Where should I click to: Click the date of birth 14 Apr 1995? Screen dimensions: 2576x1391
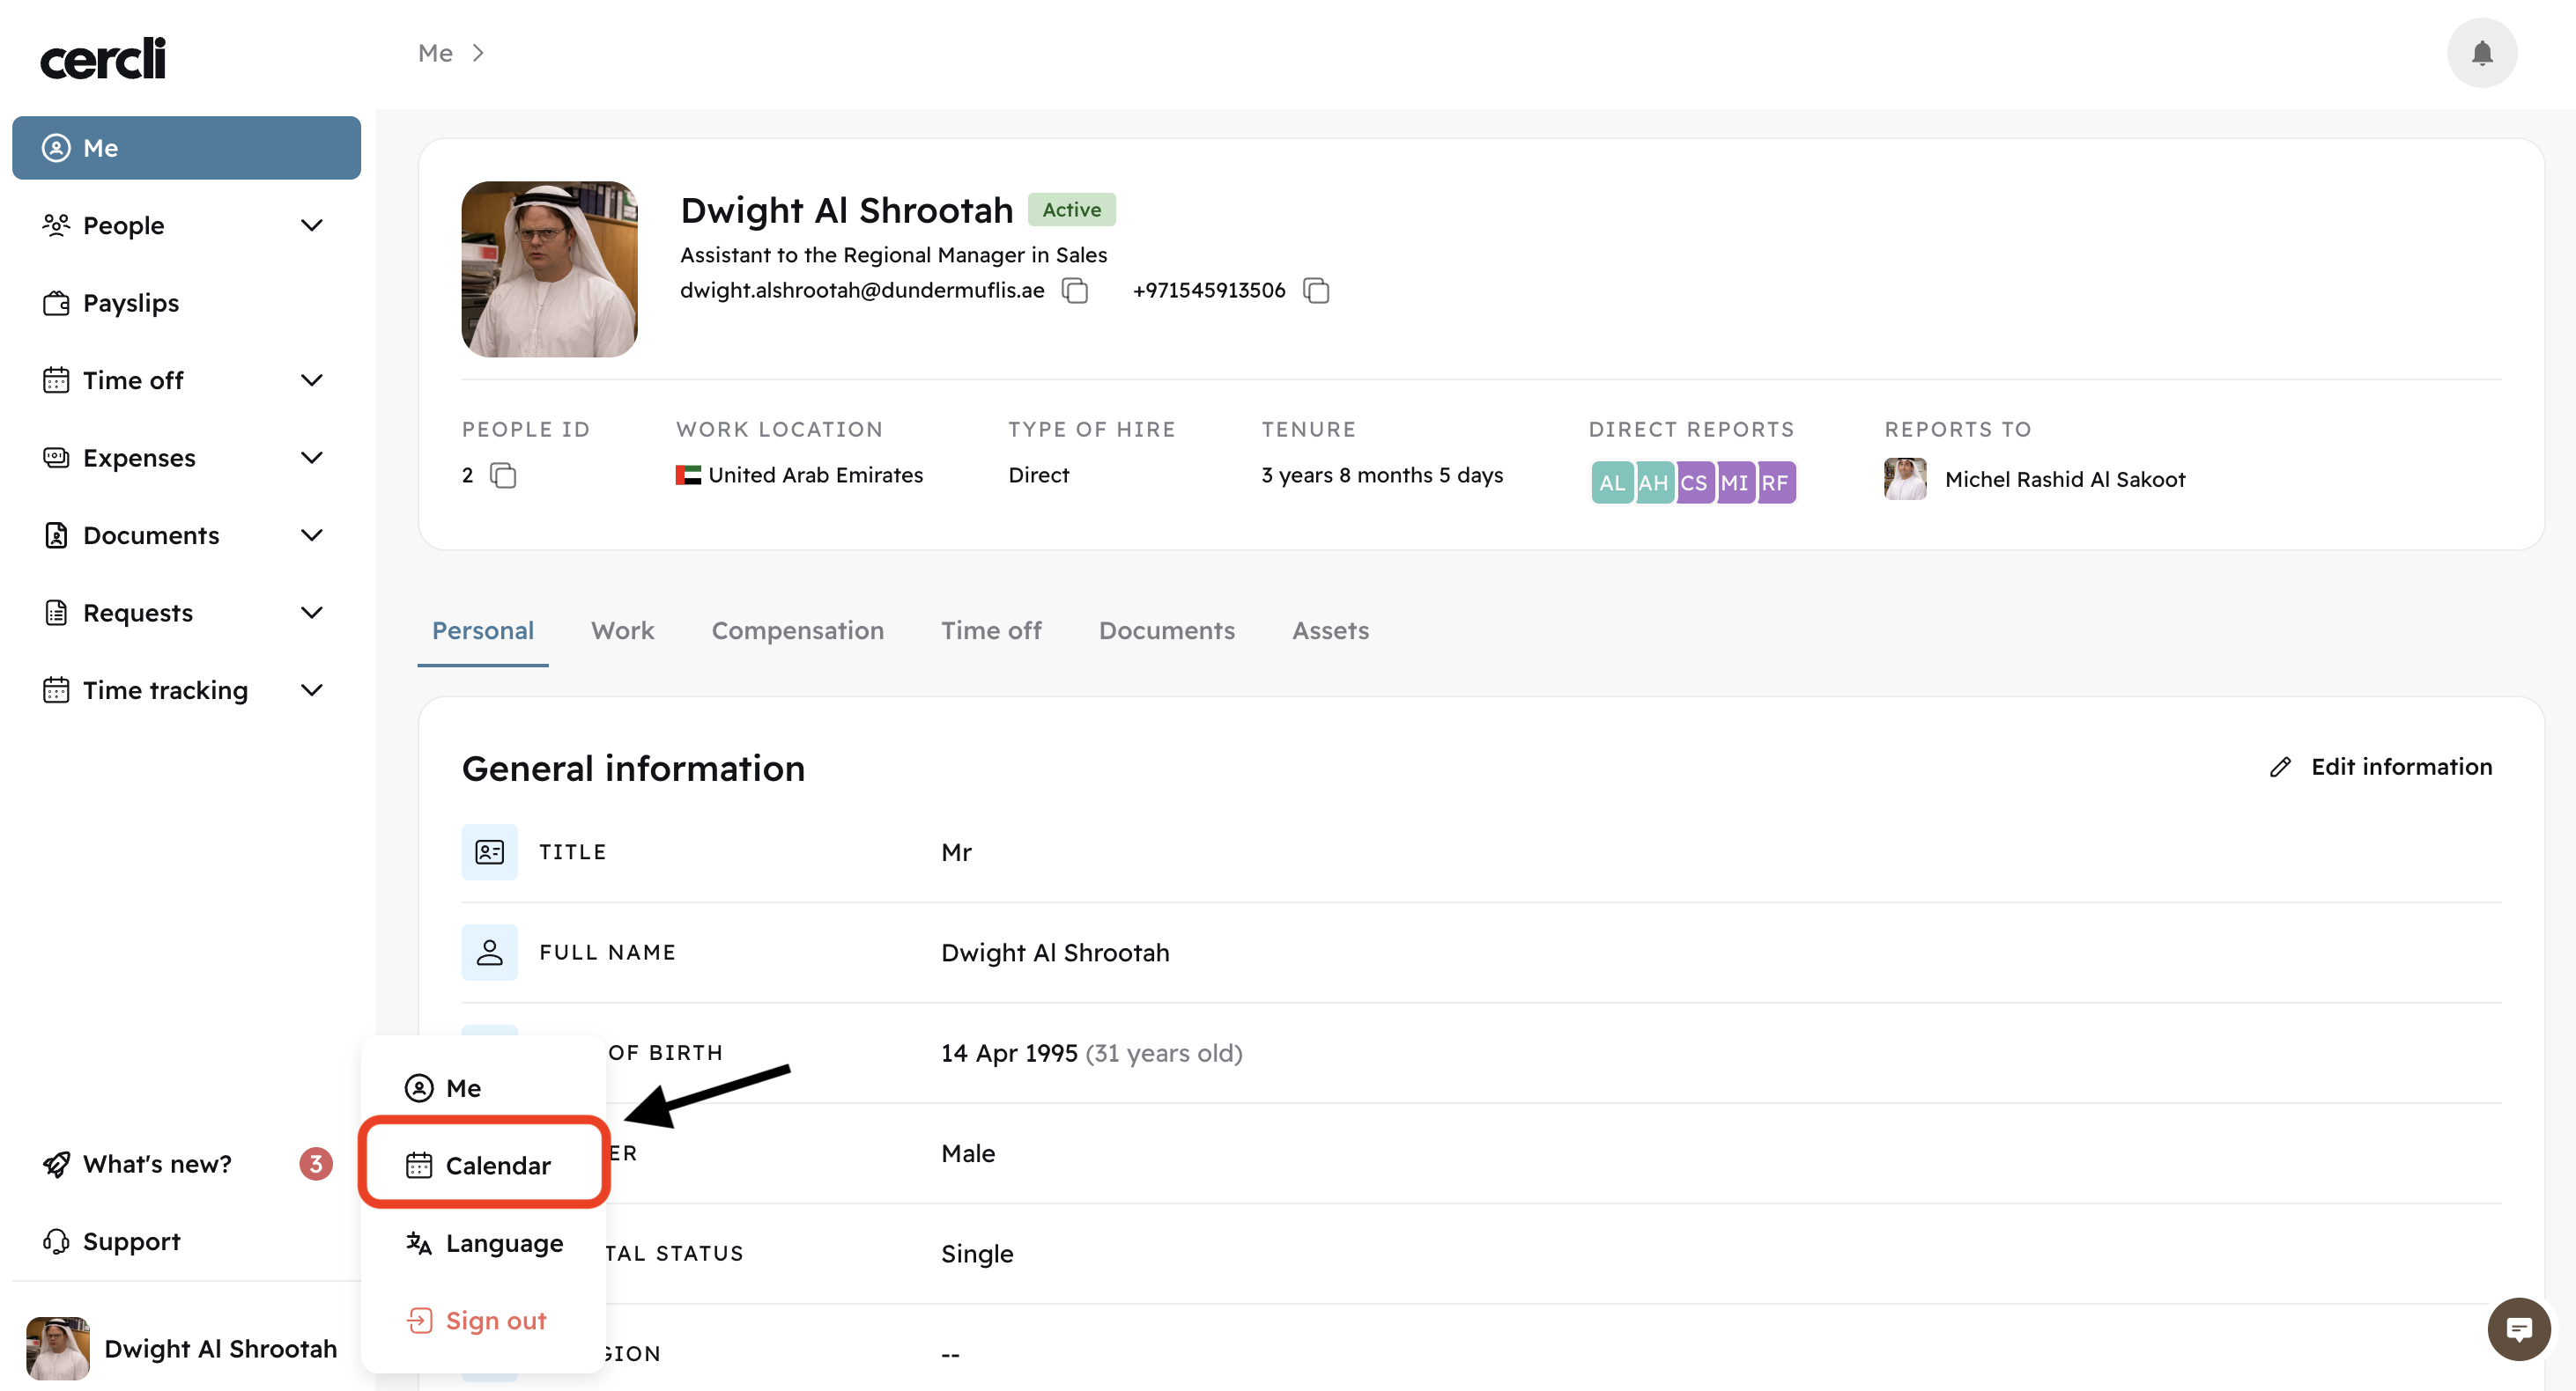(x=1008, y=1053)
